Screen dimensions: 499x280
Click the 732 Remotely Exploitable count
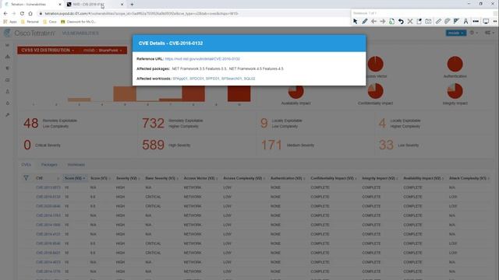tap(153, 123)
